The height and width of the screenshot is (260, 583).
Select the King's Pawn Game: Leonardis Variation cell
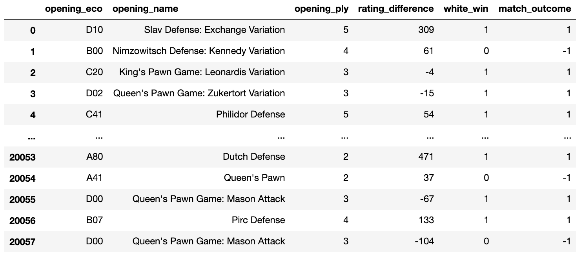202,72
